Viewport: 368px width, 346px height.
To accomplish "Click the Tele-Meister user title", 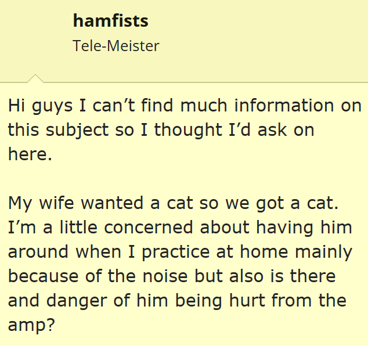I will (116, 46).
